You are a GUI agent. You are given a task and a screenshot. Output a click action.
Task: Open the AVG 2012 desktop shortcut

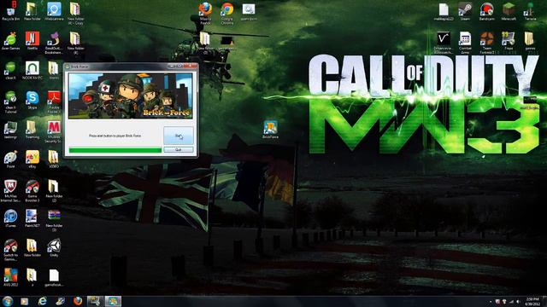[x=10, y=277]
